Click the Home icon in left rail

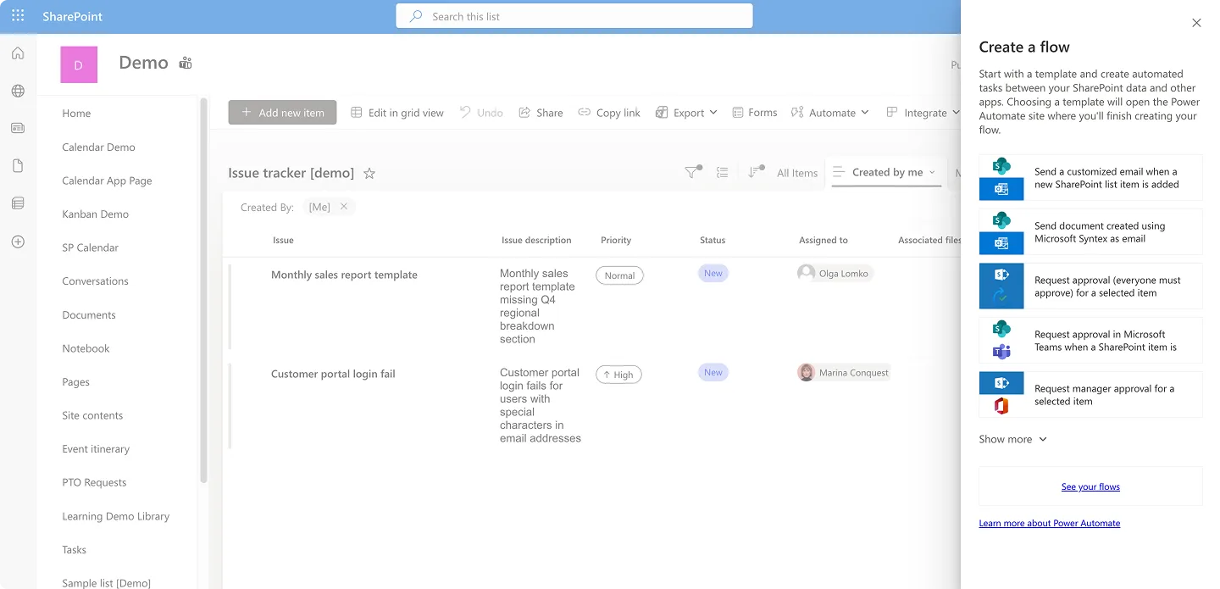pyautogui.click(x=18, y=53)
